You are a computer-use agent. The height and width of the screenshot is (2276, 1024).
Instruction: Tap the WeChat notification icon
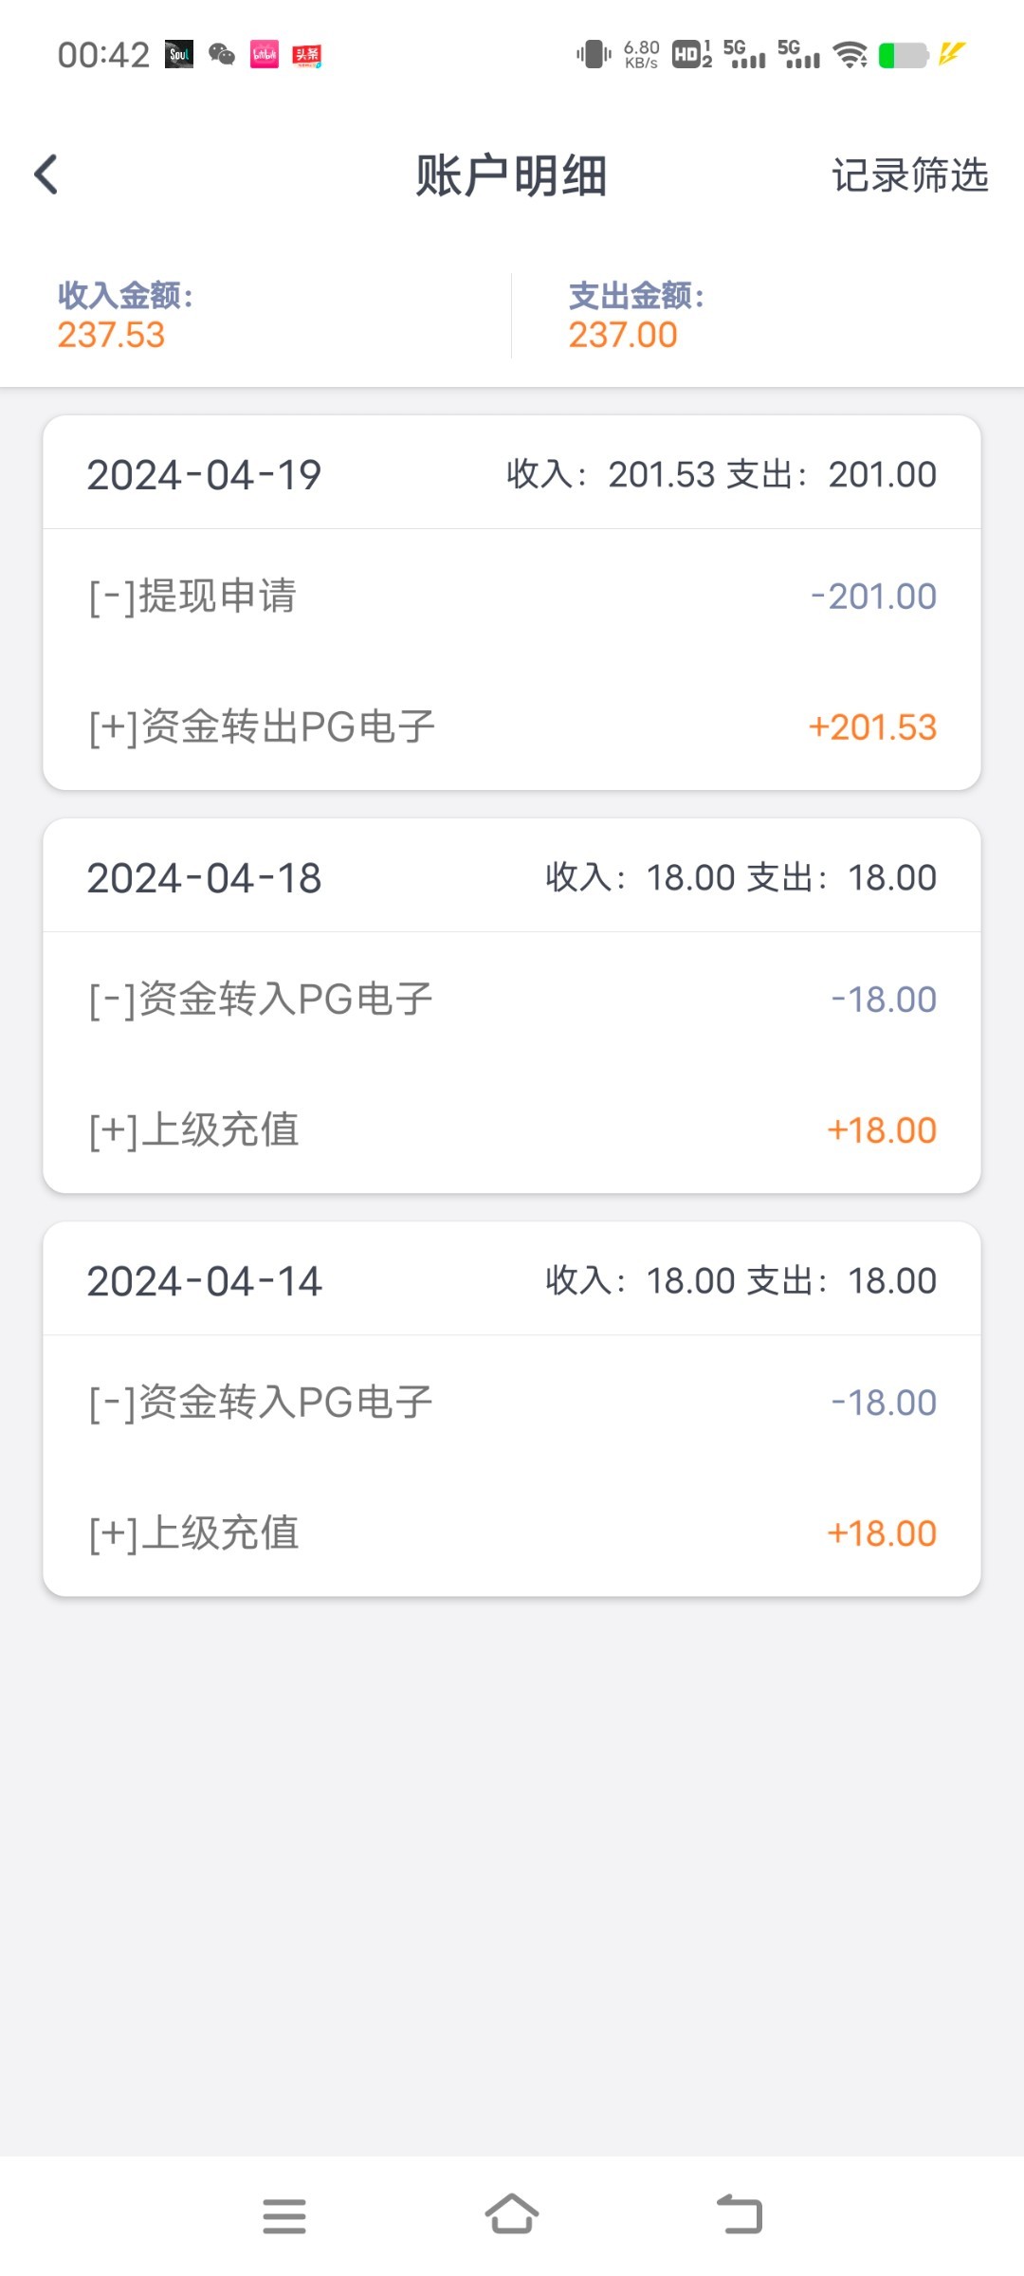point(222,55)
